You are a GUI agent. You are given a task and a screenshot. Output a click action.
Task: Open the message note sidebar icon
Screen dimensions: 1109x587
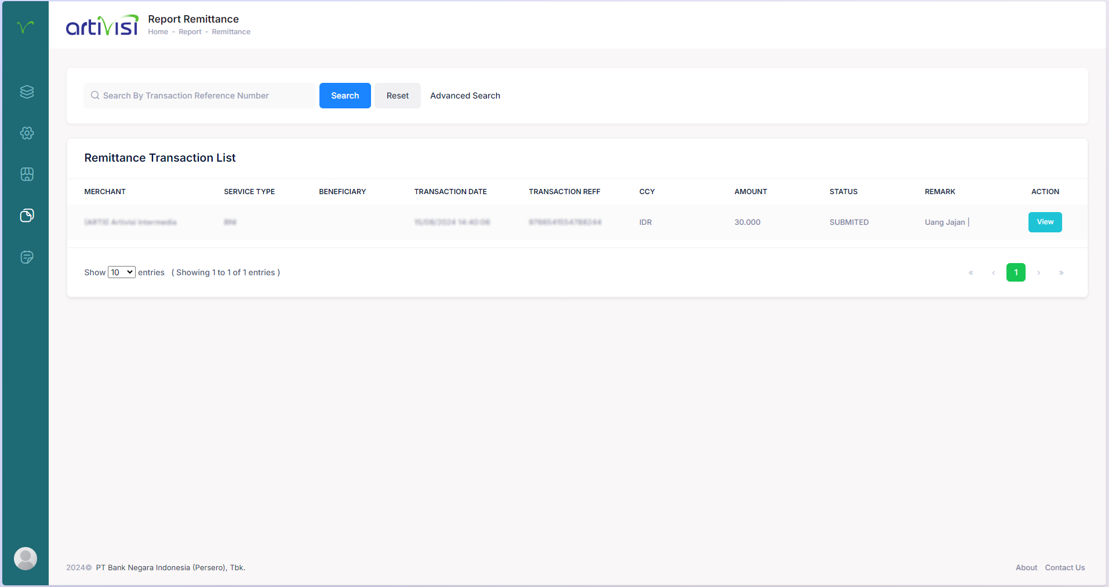click(x=27, y=257)
